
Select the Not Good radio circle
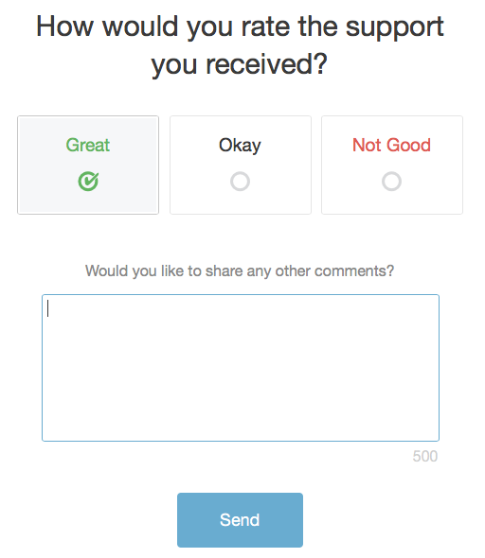391,182
